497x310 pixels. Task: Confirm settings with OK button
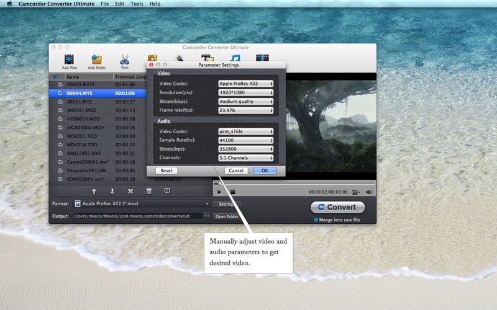(x=265, y=170)
